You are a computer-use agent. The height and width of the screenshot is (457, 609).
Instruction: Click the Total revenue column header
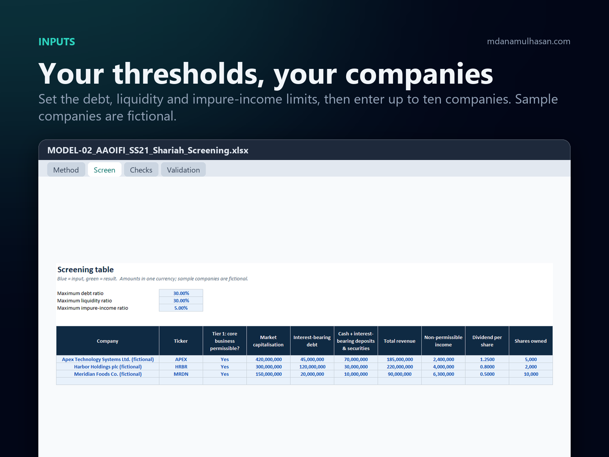tap(400, 341)
